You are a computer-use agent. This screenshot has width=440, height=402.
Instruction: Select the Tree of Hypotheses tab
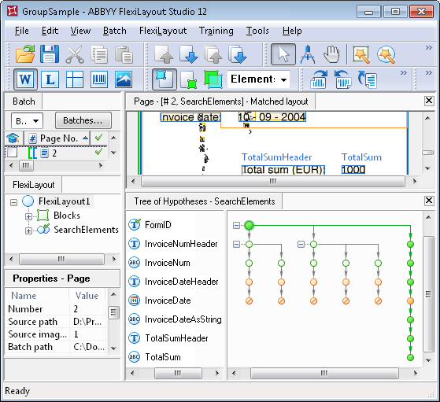205,201
